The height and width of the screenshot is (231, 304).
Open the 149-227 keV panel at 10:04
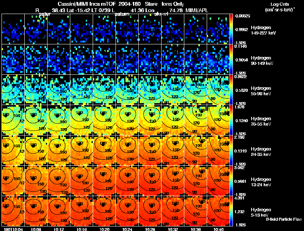pyautogui.click(x=13, y=29)
